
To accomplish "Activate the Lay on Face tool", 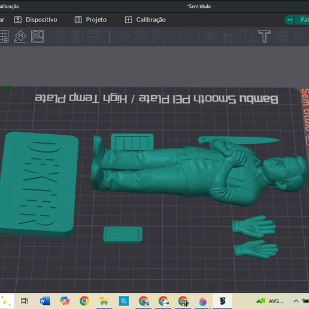I will tap(176, 37).
